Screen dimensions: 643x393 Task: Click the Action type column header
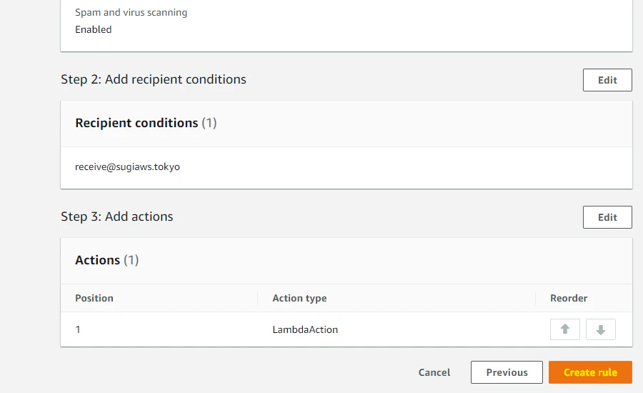[299, 298]
